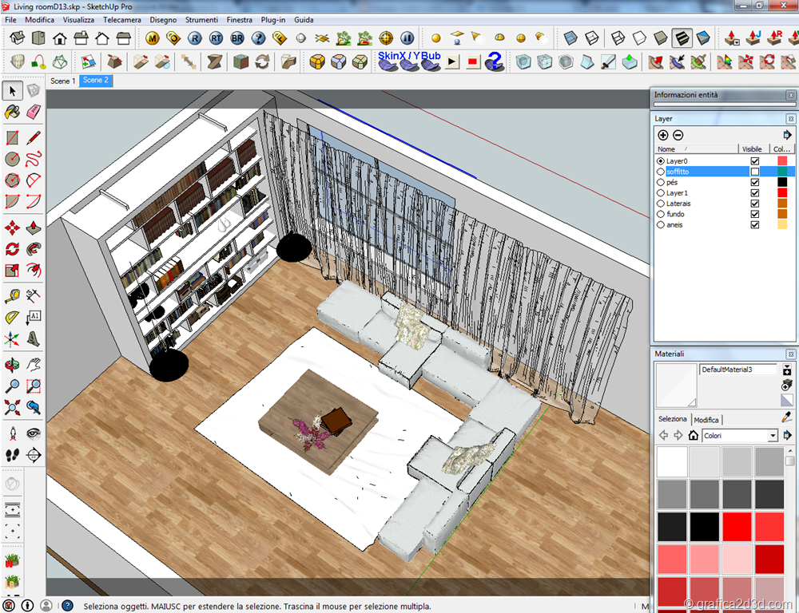Enable visibility of the soffitto layer
The width and height of the screenshot is (799, 613).
pos(754,172)
